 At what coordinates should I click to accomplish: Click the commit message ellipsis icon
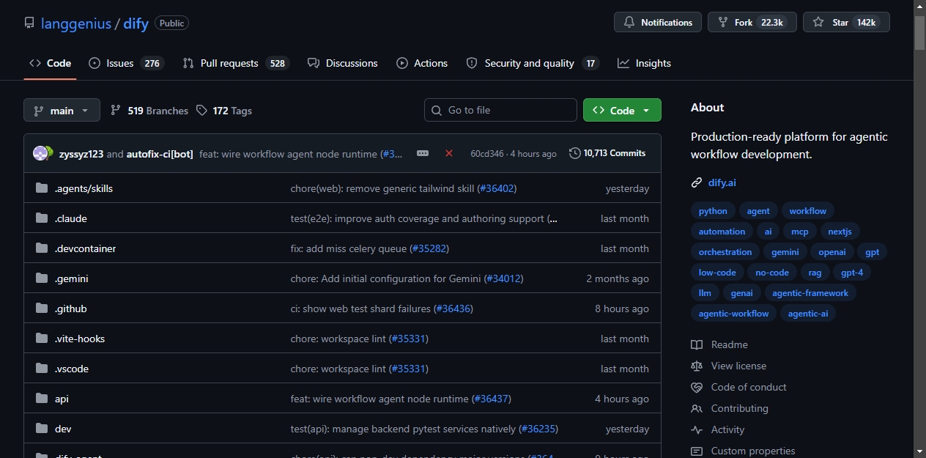(x=423, y=153)
